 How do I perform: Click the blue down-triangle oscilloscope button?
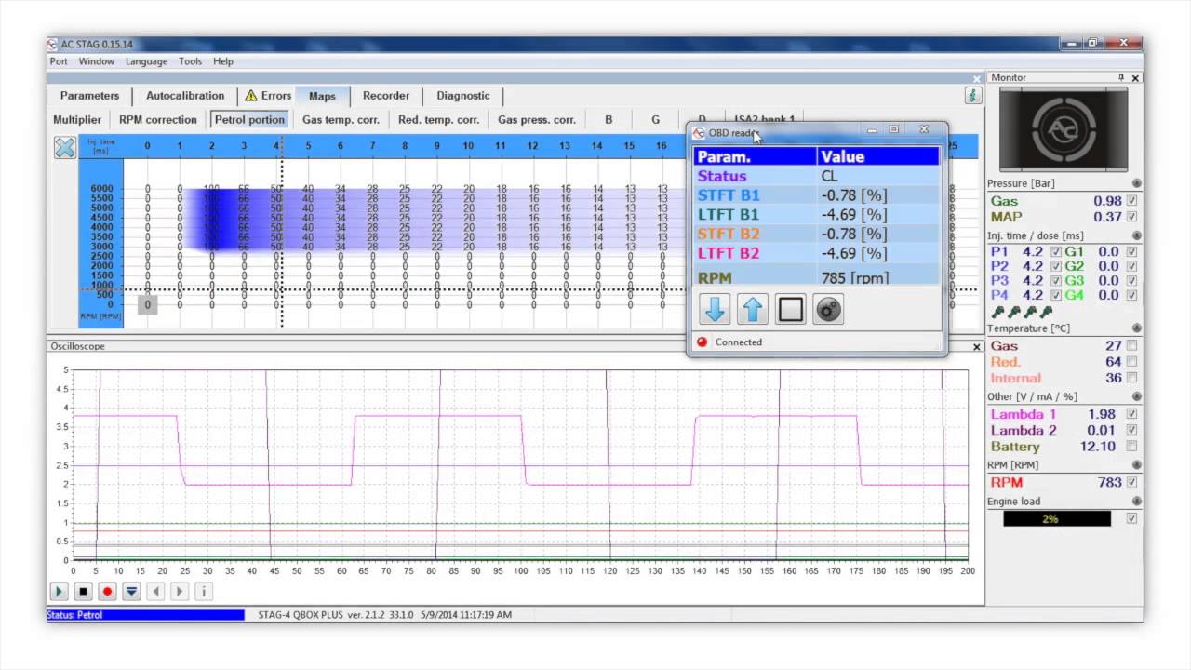pos(131,591)
